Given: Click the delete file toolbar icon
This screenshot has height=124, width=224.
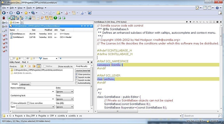Looking at the screenshot, I should click(x=66, y=13).
